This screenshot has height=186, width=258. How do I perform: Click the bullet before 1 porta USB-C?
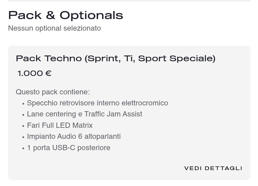[x=23, y=149]
